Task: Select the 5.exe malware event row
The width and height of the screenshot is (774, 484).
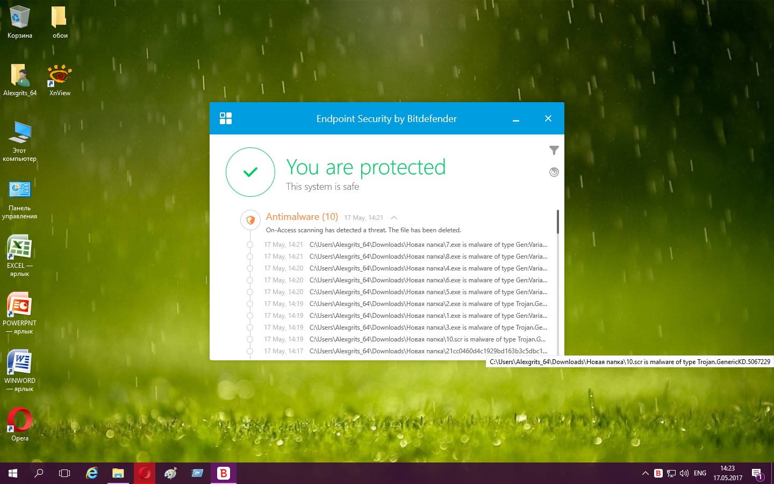Action: [406, 292]
